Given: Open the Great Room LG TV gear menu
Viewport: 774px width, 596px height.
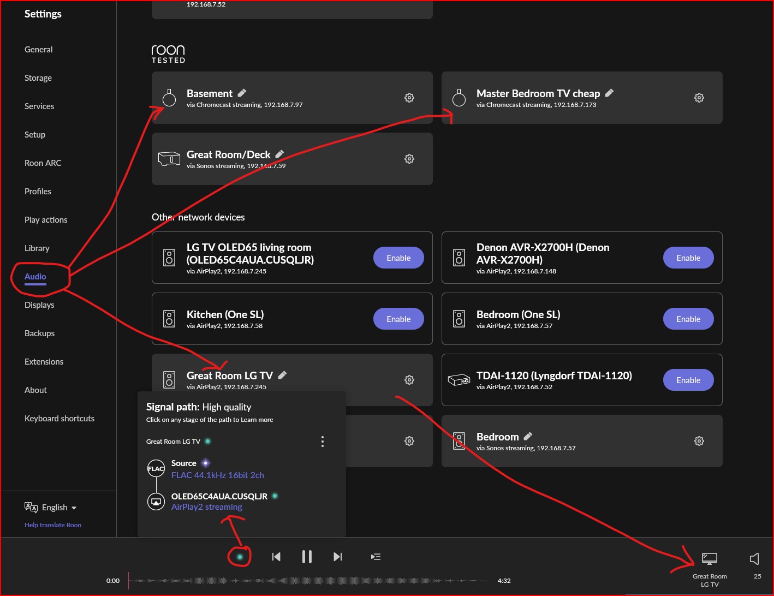Looking at the screenshot, I should pyautogui.click(x=409, y=380).
